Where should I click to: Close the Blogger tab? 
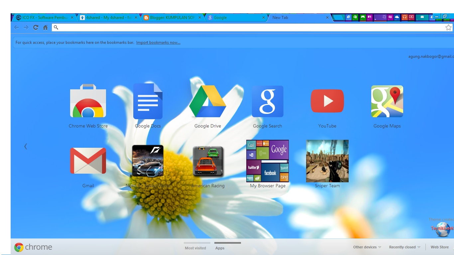[x=200, y=18]
